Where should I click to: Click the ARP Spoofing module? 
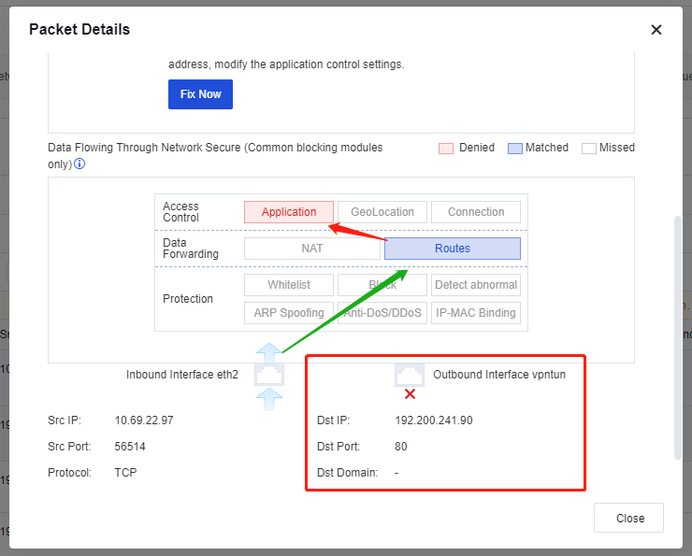[x=289, y=313]
